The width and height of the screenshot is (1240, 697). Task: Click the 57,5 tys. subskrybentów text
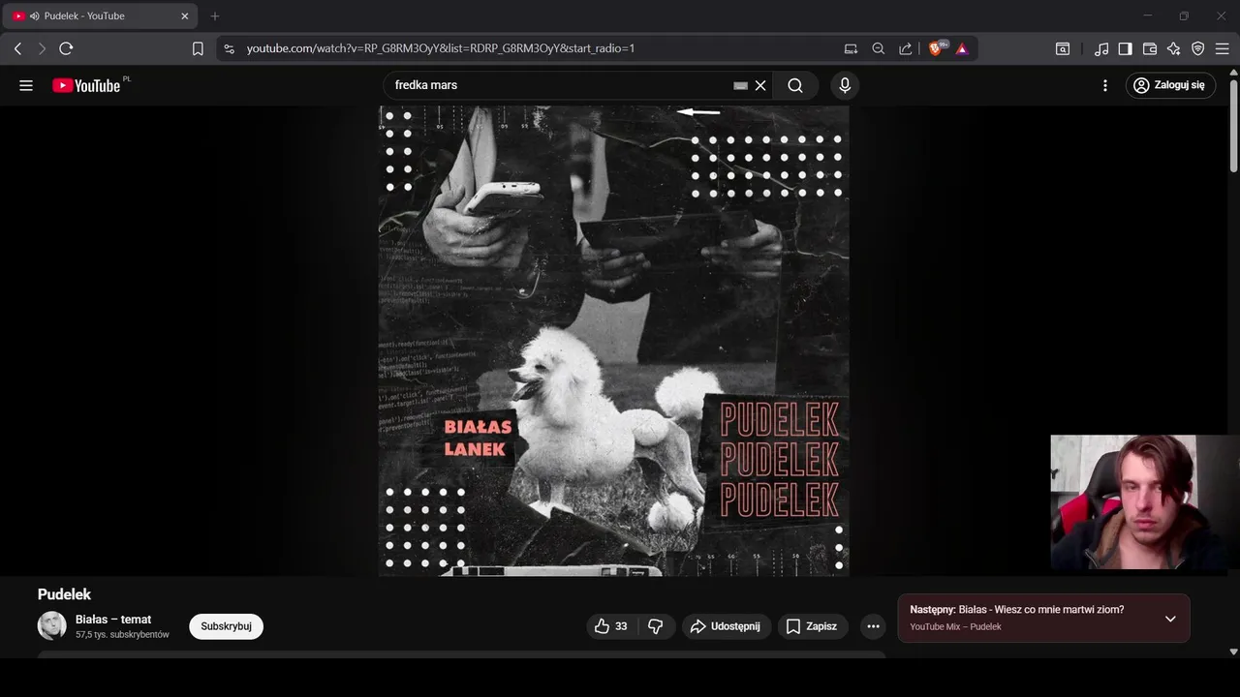(x=122, y=635)
